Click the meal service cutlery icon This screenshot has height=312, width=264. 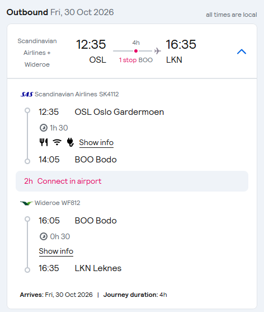click(x=44, y=142)
